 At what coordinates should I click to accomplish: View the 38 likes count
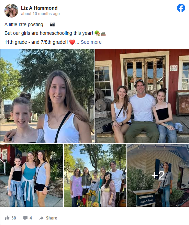tap(14, 218)
